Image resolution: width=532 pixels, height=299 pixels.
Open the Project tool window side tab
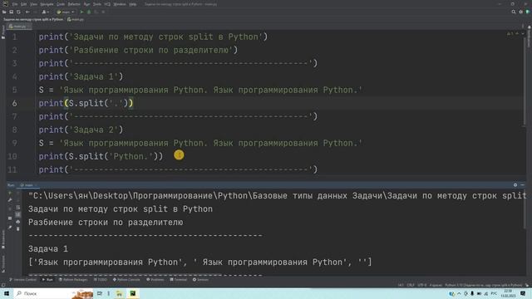3,32
